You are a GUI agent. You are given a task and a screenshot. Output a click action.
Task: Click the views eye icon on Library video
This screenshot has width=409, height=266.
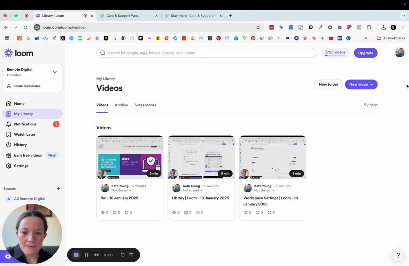(174, 213)
